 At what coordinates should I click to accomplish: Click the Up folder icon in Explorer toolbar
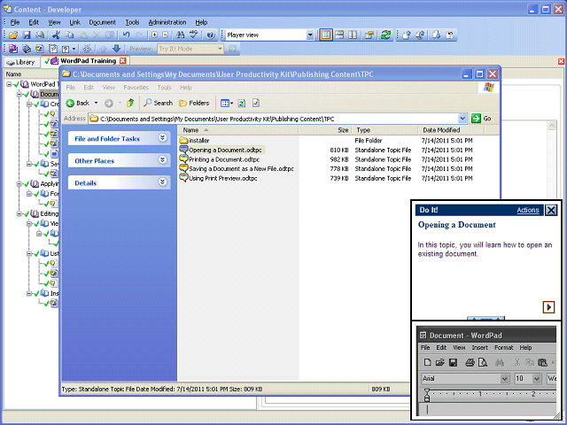pyautogui.click(x=130, y=103)
